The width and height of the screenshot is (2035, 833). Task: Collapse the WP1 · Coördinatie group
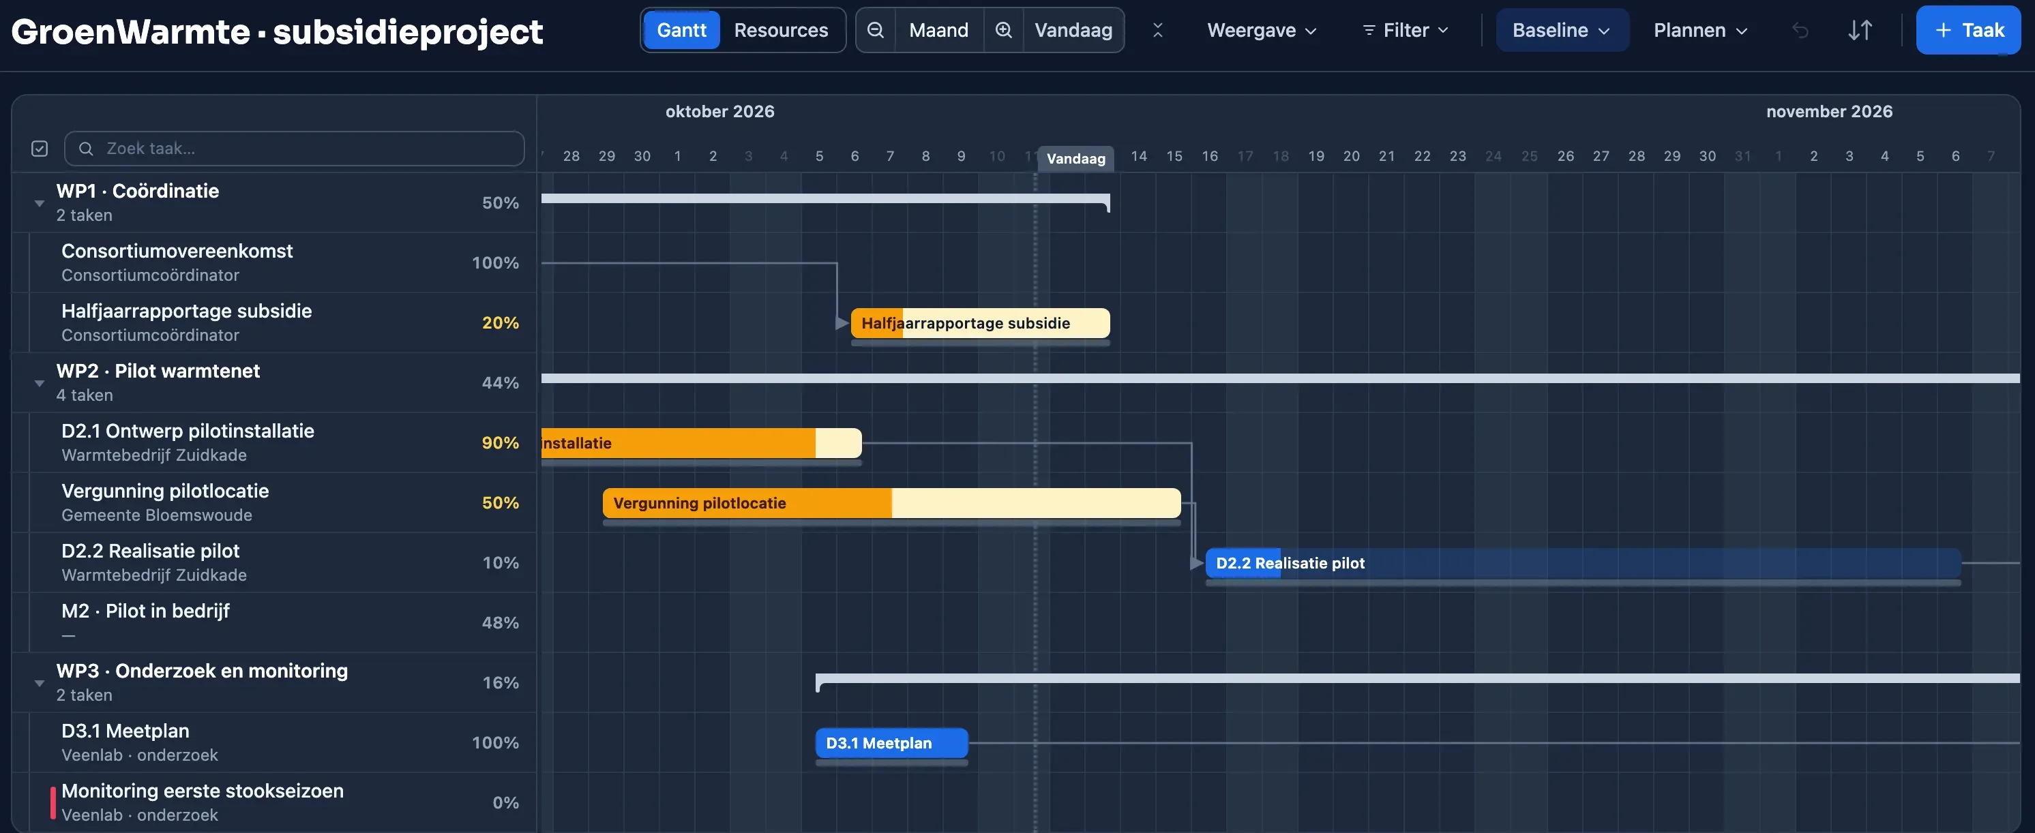[x=40, y=204]
